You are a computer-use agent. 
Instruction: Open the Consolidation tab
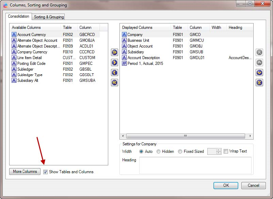pos(18,17)
